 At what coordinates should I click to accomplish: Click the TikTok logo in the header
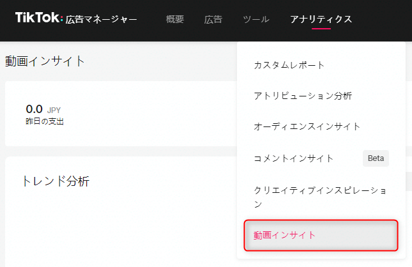click(38, 19)
